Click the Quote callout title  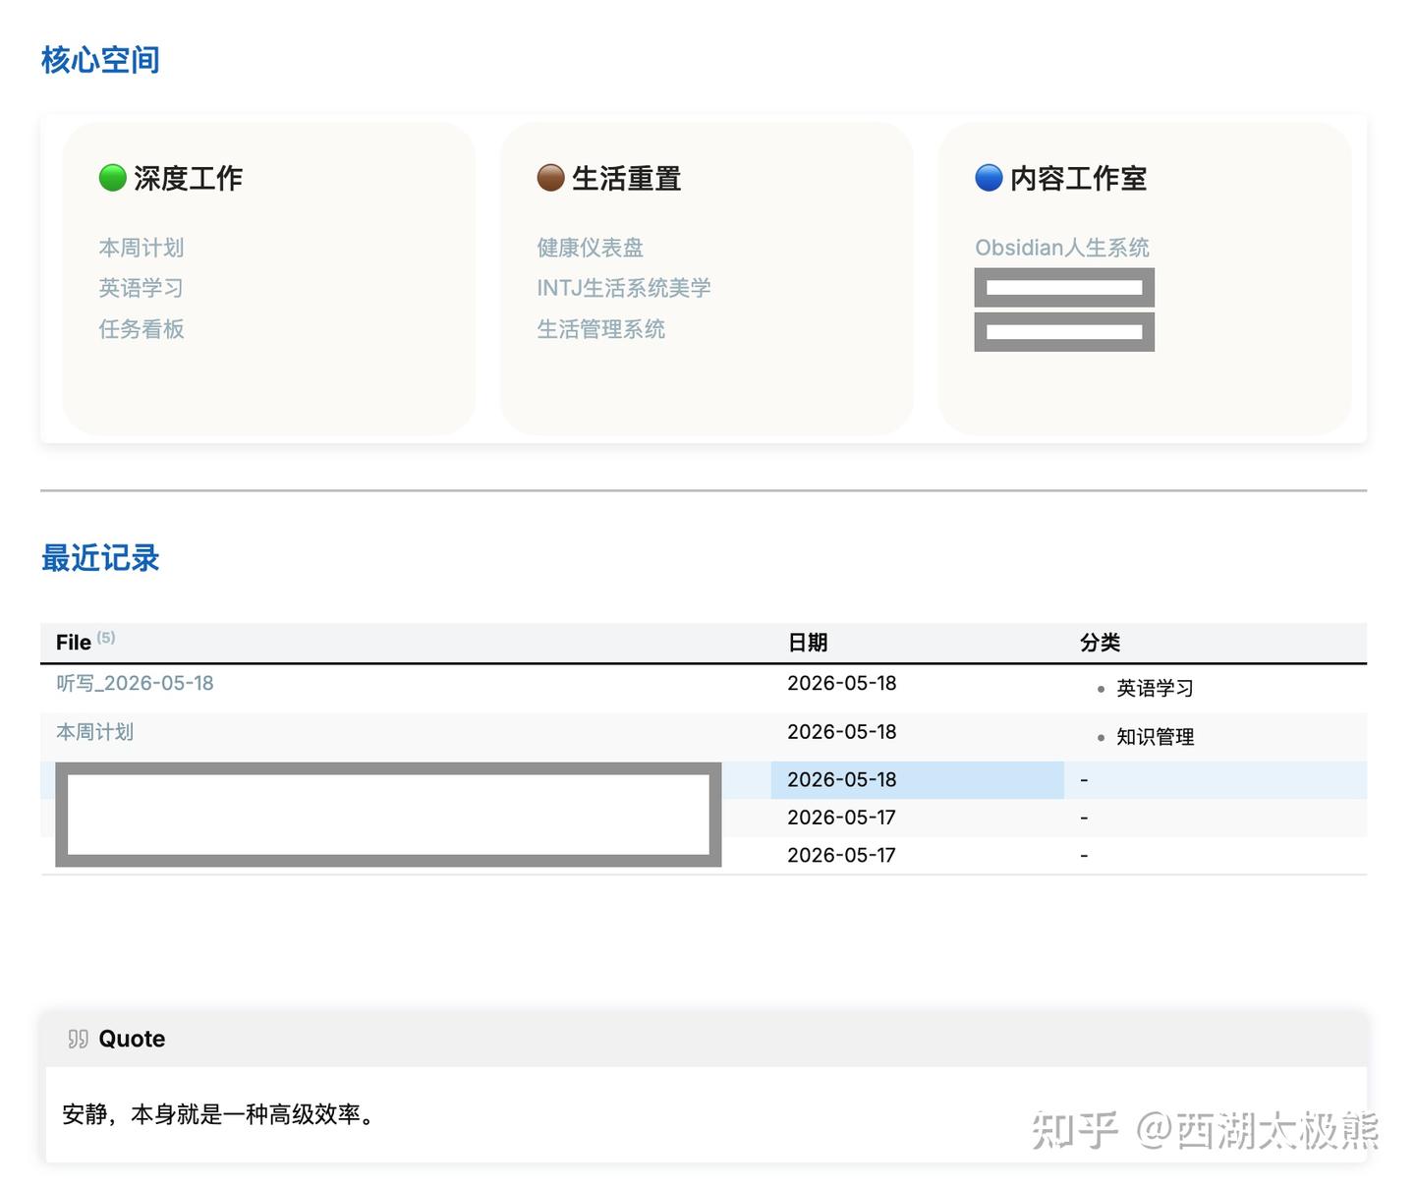pyautogui.click(x=132, y=1039)
